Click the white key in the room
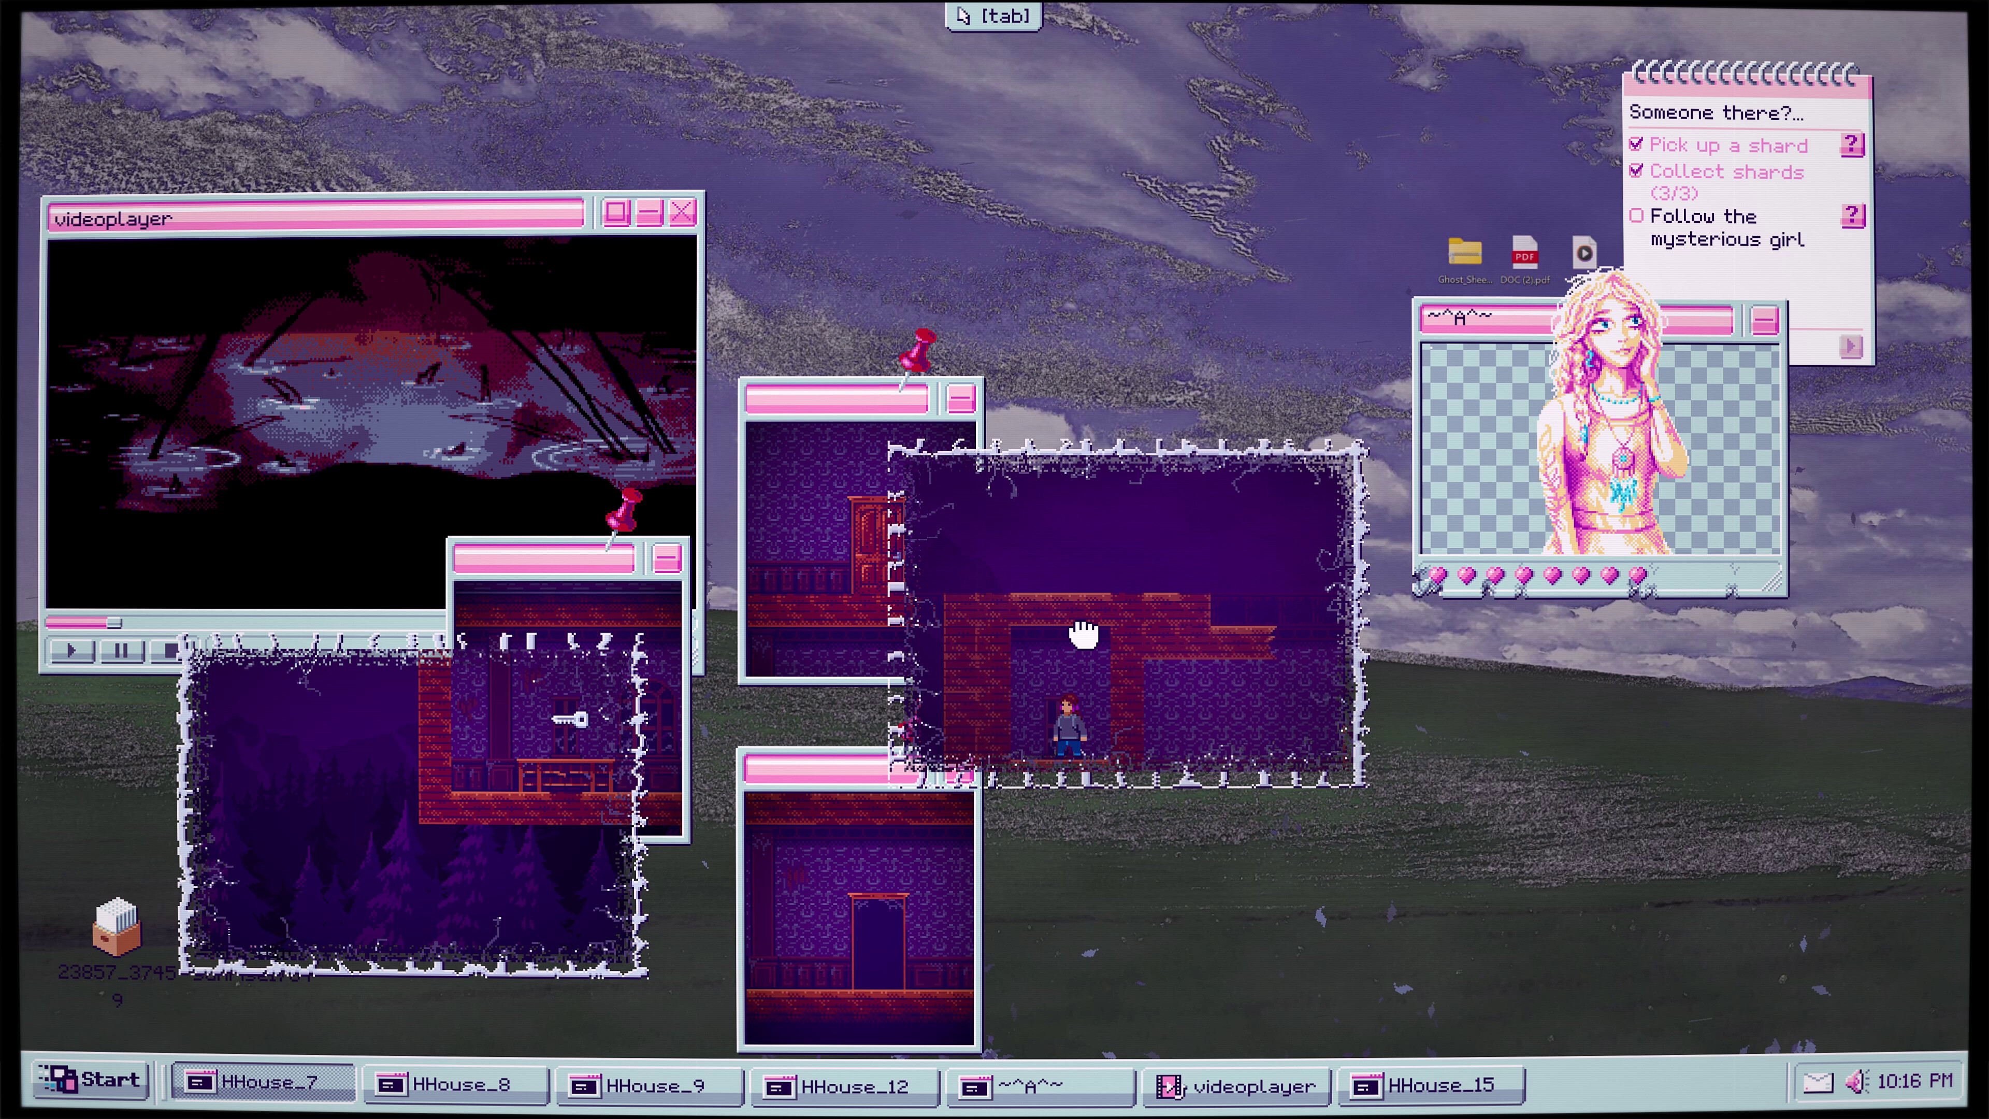1989x1119 pixels. click(571, 720)
